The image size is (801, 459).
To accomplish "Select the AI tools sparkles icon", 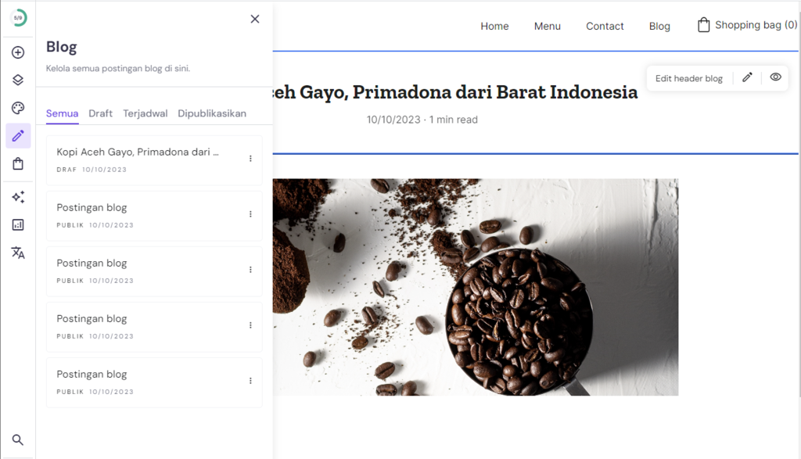I will (x=17, y=196).
